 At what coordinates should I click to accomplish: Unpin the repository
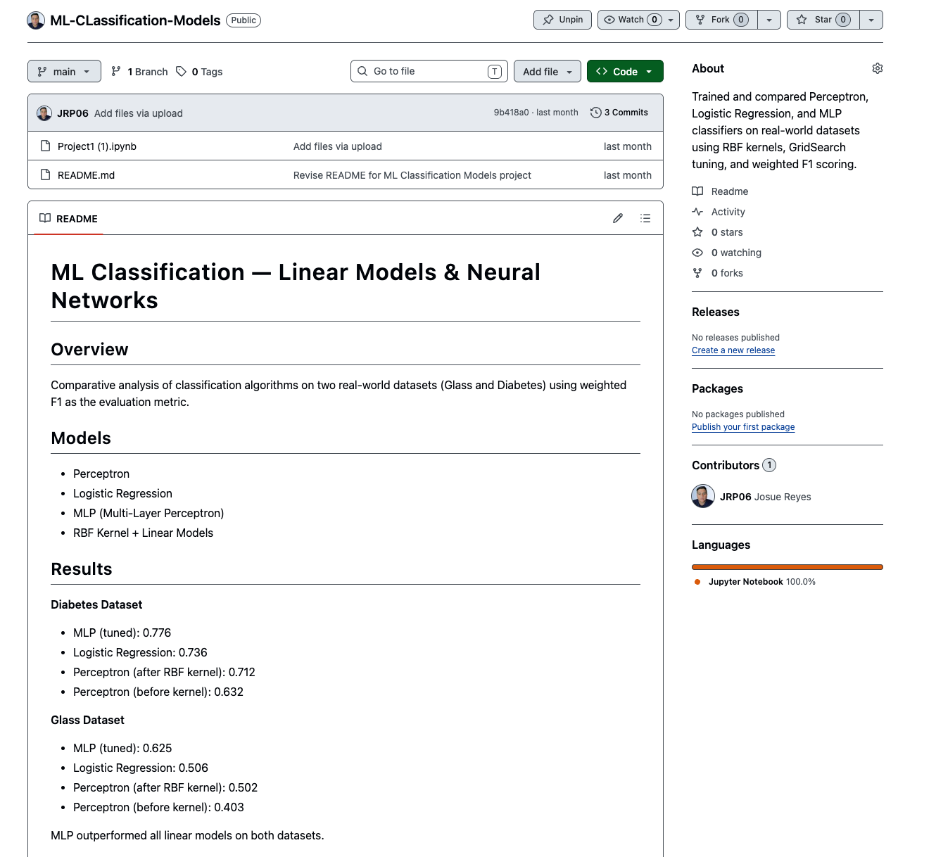click(x=562, y=20)
